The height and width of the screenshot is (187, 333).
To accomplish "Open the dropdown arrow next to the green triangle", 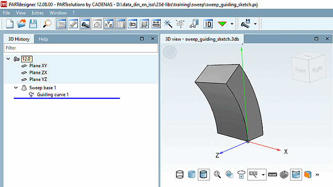I will [232, 24].
